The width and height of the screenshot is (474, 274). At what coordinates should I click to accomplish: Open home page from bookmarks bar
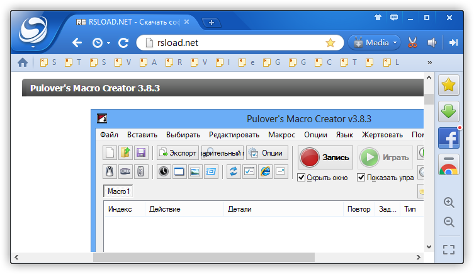[x=23, y=62]
